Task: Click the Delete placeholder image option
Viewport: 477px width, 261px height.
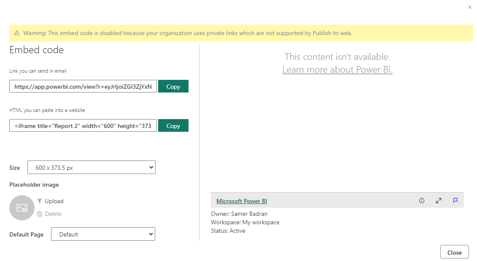Action: [49, 214]
